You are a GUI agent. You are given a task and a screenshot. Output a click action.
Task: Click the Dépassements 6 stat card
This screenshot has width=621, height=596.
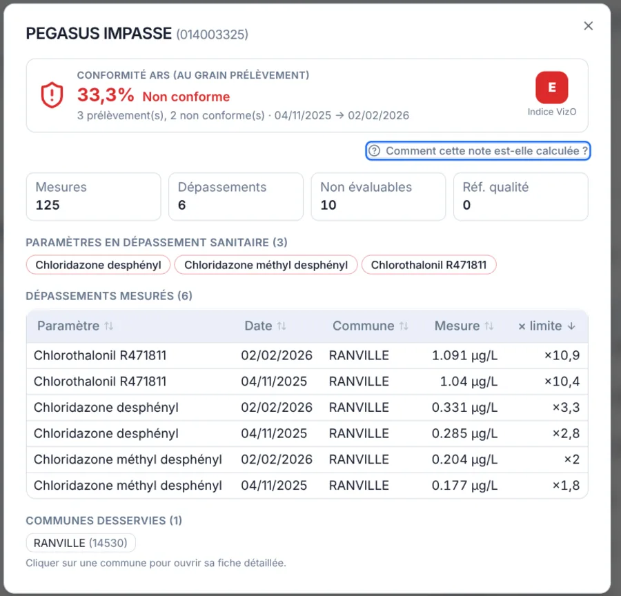(x=236, y=197)
